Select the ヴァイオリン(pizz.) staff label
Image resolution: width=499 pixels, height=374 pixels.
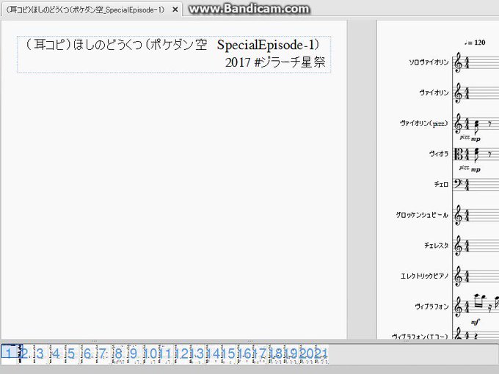(x=424, y=123)
